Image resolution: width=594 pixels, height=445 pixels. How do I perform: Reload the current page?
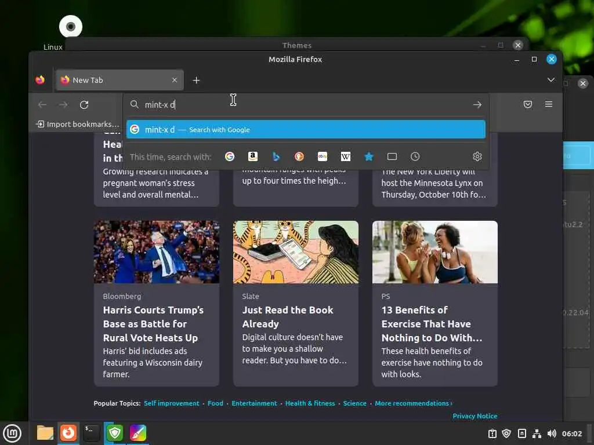(x=84, y=104)
